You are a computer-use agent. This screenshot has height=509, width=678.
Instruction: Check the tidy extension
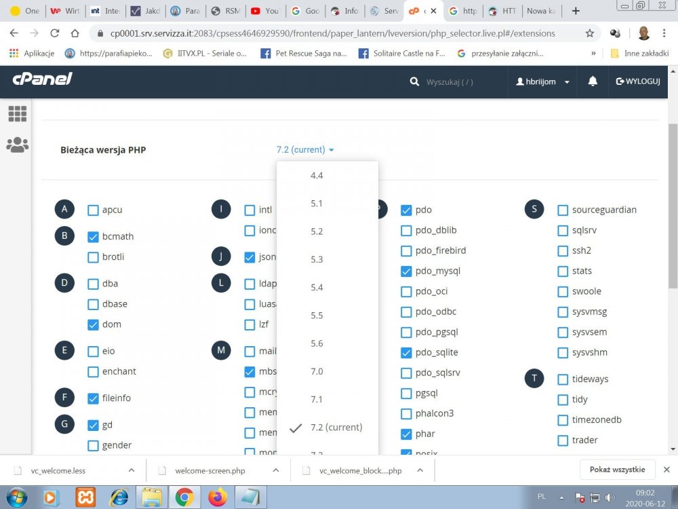point(563,400)
